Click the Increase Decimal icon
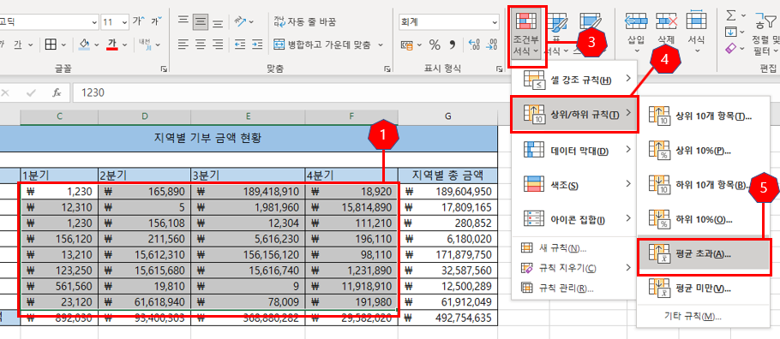 point(474,45)
